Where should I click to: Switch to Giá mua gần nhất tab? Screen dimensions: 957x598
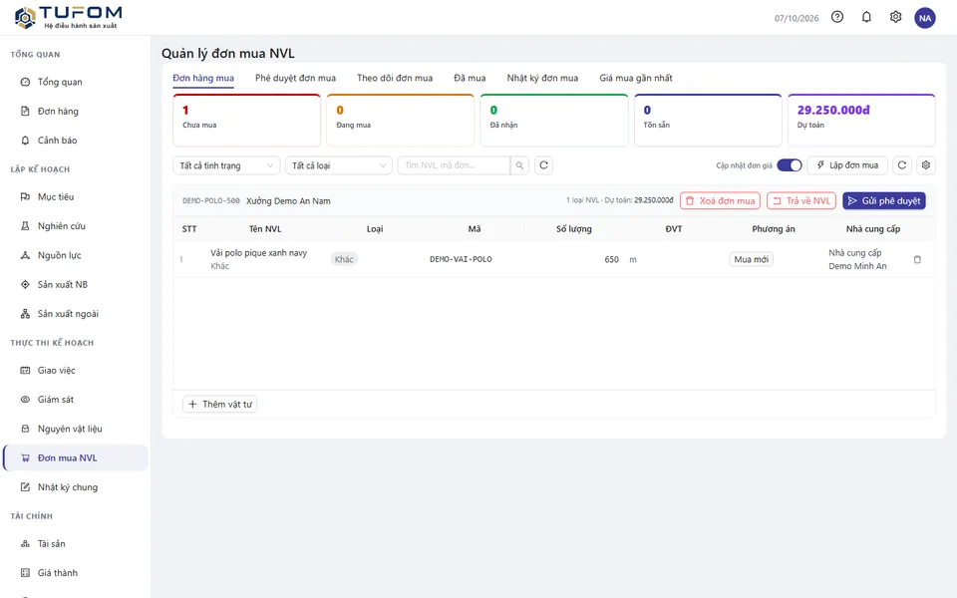[x=636, y=78]
